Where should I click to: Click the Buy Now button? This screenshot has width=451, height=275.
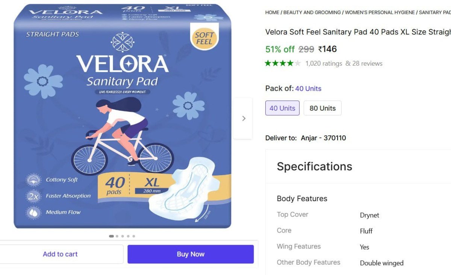coord(191,254)
